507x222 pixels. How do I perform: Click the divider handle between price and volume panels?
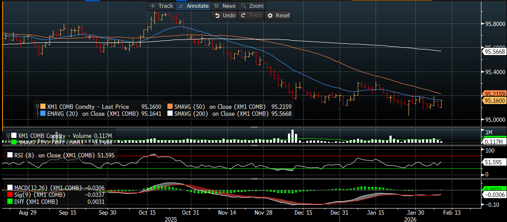[242, 127]
